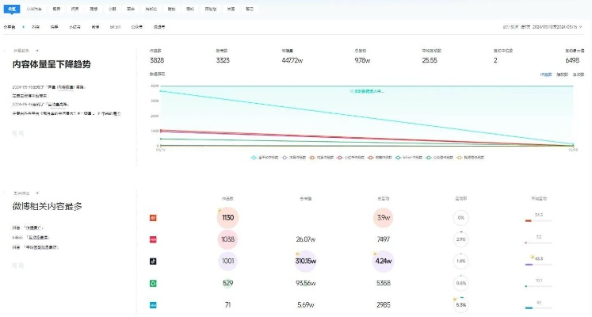This screenshot has height=317, width=592.
Task: Click the blue bilibili icon in the last row
Action: coord(153,304)
